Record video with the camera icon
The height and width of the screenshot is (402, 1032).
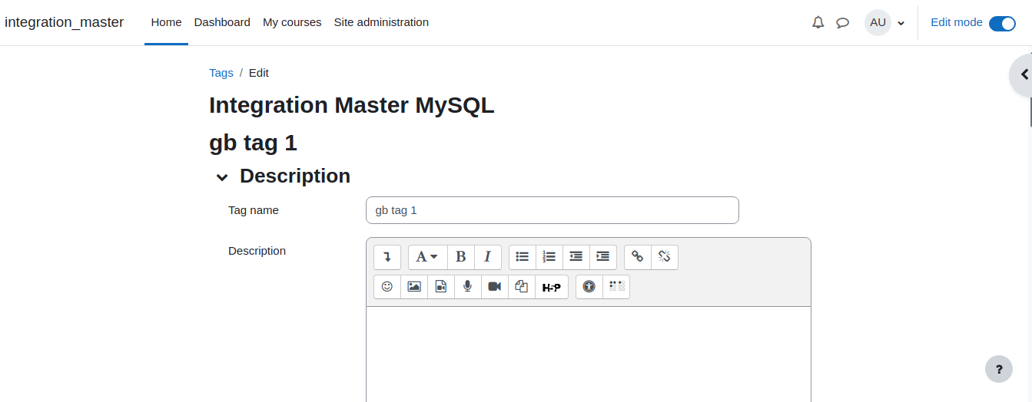coord(495,287)
